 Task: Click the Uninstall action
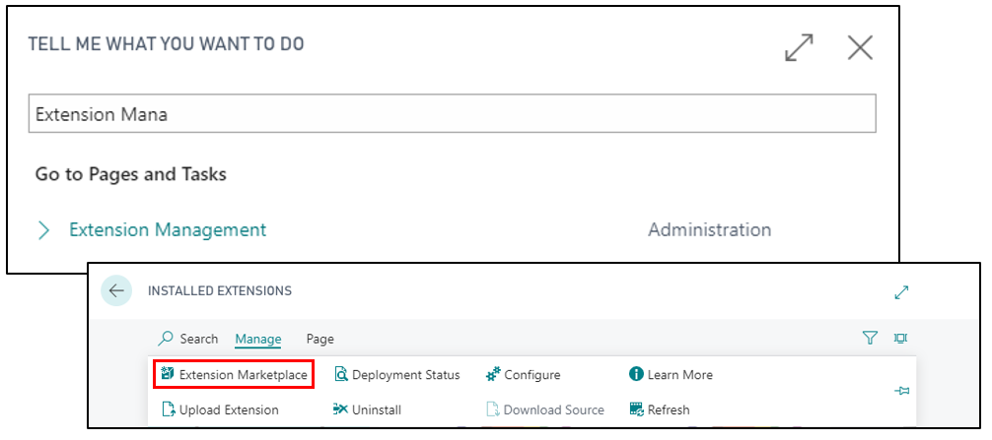(367, 409)
